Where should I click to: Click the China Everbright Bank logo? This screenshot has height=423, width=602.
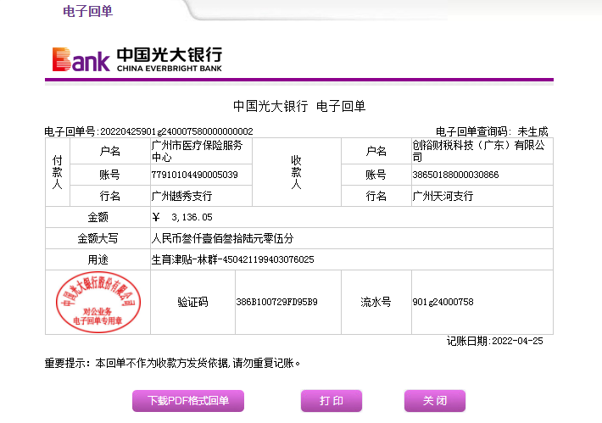[x=137, y=59]
